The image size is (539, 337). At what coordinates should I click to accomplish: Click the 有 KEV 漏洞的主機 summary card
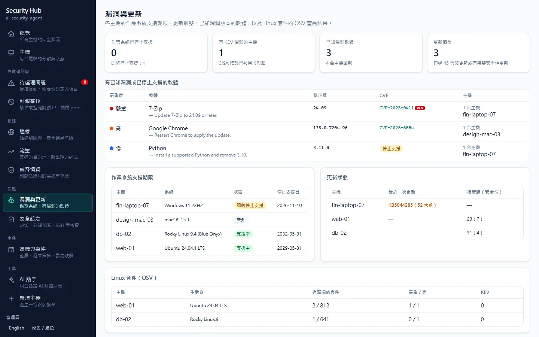coord(264,53)
